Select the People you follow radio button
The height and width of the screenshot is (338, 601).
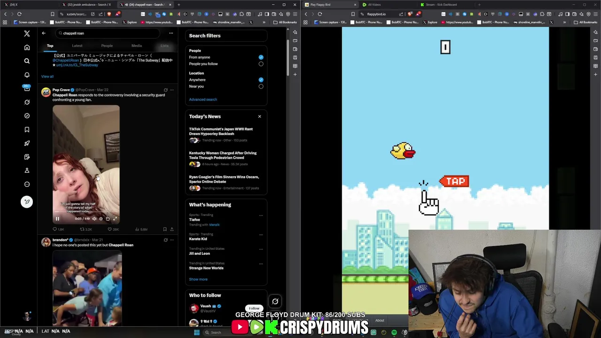pyautogui.click(x=261, y=64)
